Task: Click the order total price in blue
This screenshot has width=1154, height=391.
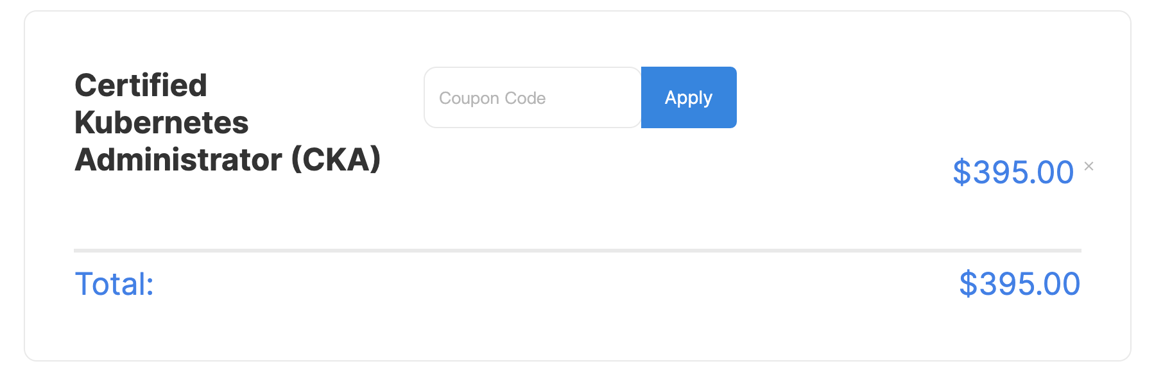Action: [x=1020, y=284]
